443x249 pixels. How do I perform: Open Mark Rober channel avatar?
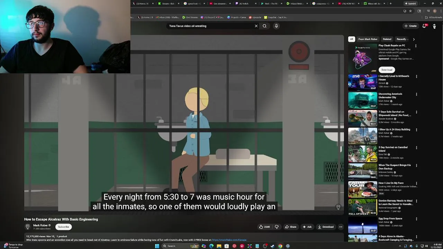tap(28, 227)
